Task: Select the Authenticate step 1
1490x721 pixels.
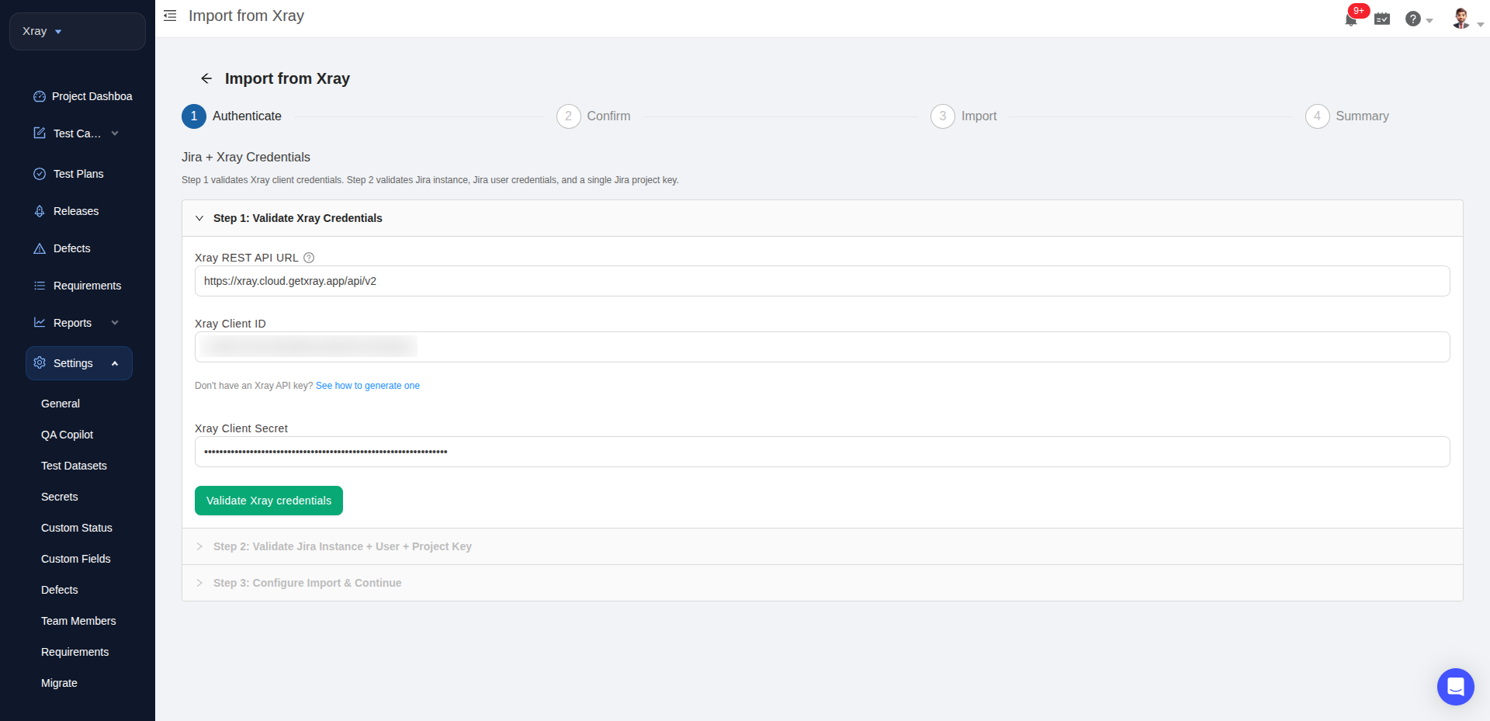Action: (231, 116)
